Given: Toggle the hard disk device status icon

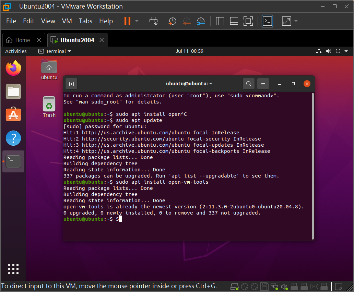Looking at the screenshot, I should [x=235, y=286].
